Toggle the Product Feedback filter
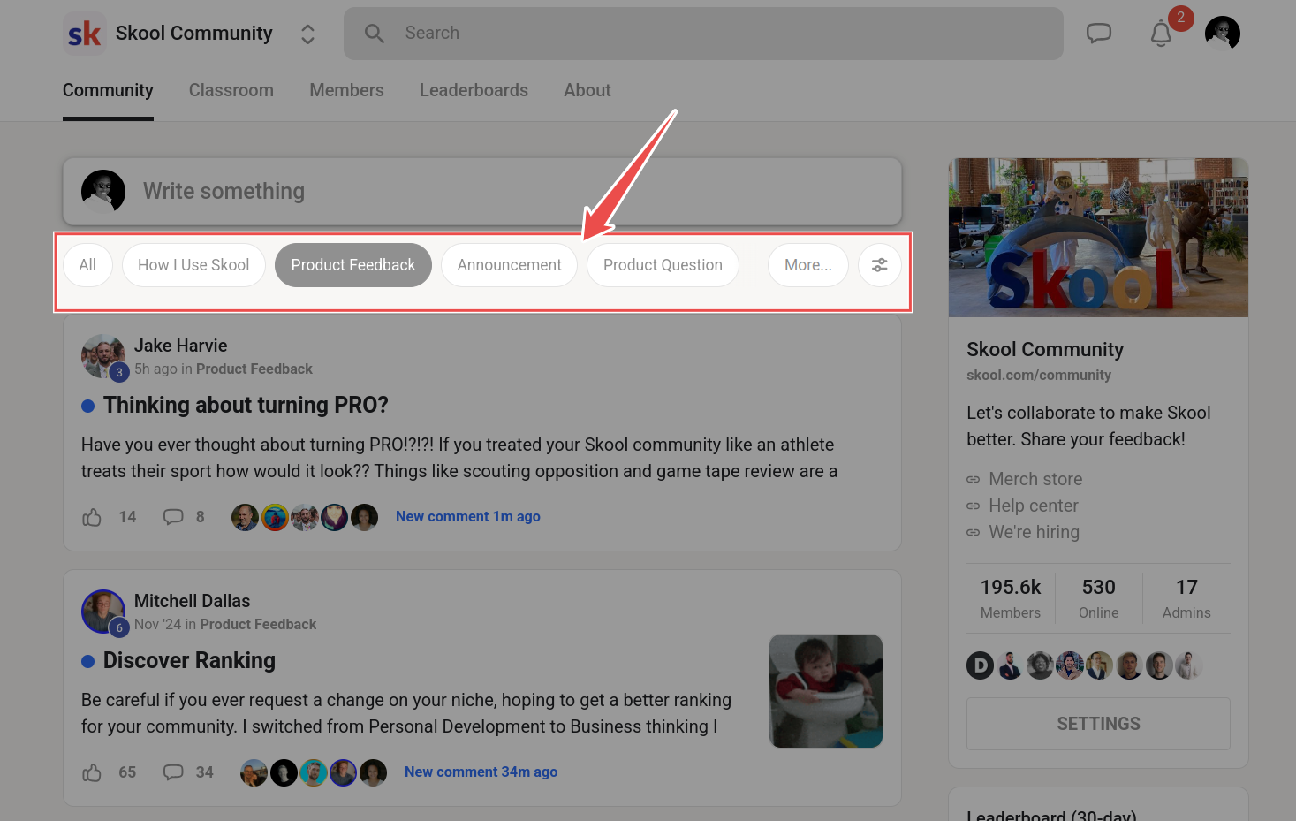 point(353,265)
